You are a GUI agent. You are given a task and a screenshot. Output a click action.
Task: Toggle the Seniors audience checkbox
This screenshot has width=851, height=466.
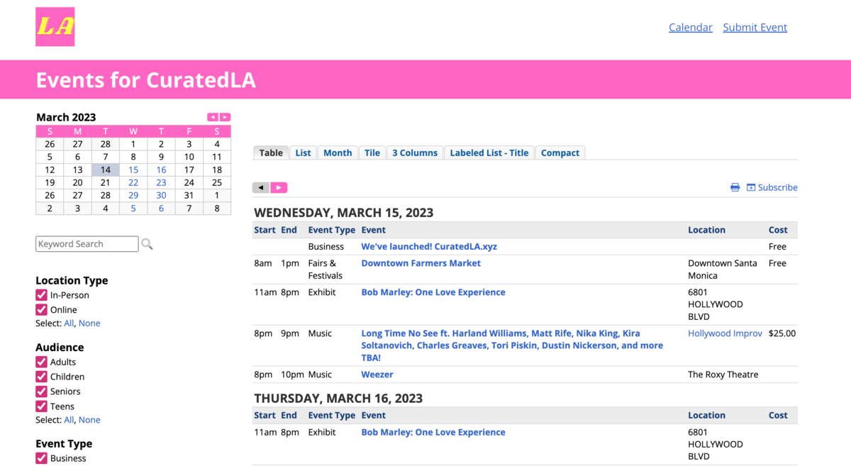click(x=42, y=392)
